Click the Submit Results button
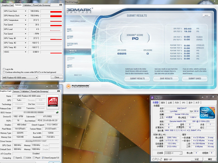The width and height of the screenshot is (218, 163). pos(137,79)
